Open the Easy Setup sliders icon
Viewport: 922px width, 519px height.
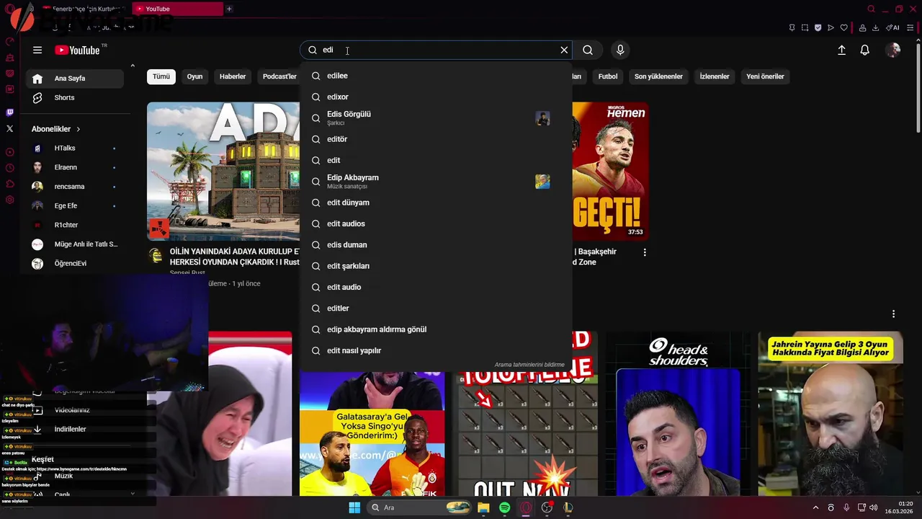[910, 28]
